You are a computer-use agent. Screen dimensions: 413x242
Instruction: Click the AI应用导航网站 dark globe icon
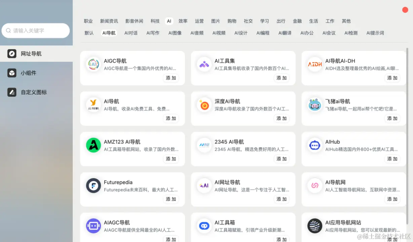(x=315, y=226)
